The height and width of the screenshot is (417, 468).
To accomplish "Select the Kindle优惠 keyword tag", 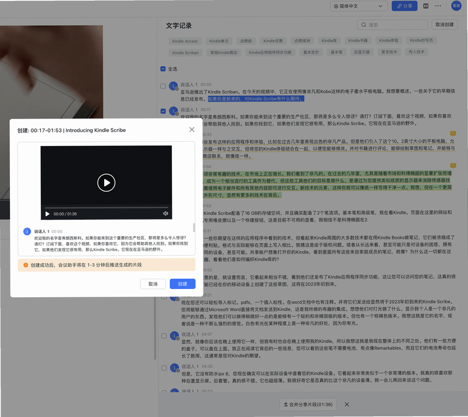I will click(x=273, y=41).
